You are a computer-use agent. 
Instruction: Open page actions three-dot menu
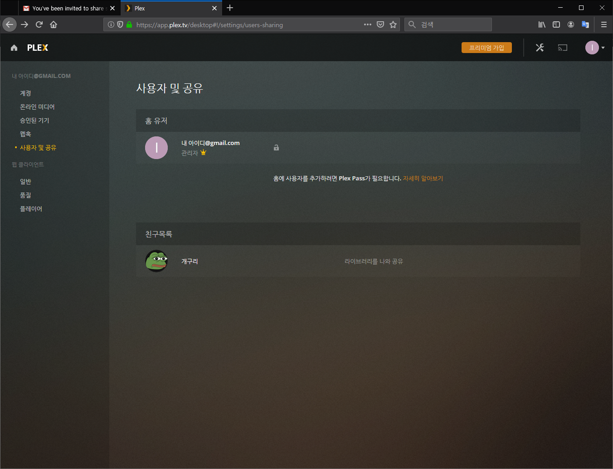pos(368,24)
